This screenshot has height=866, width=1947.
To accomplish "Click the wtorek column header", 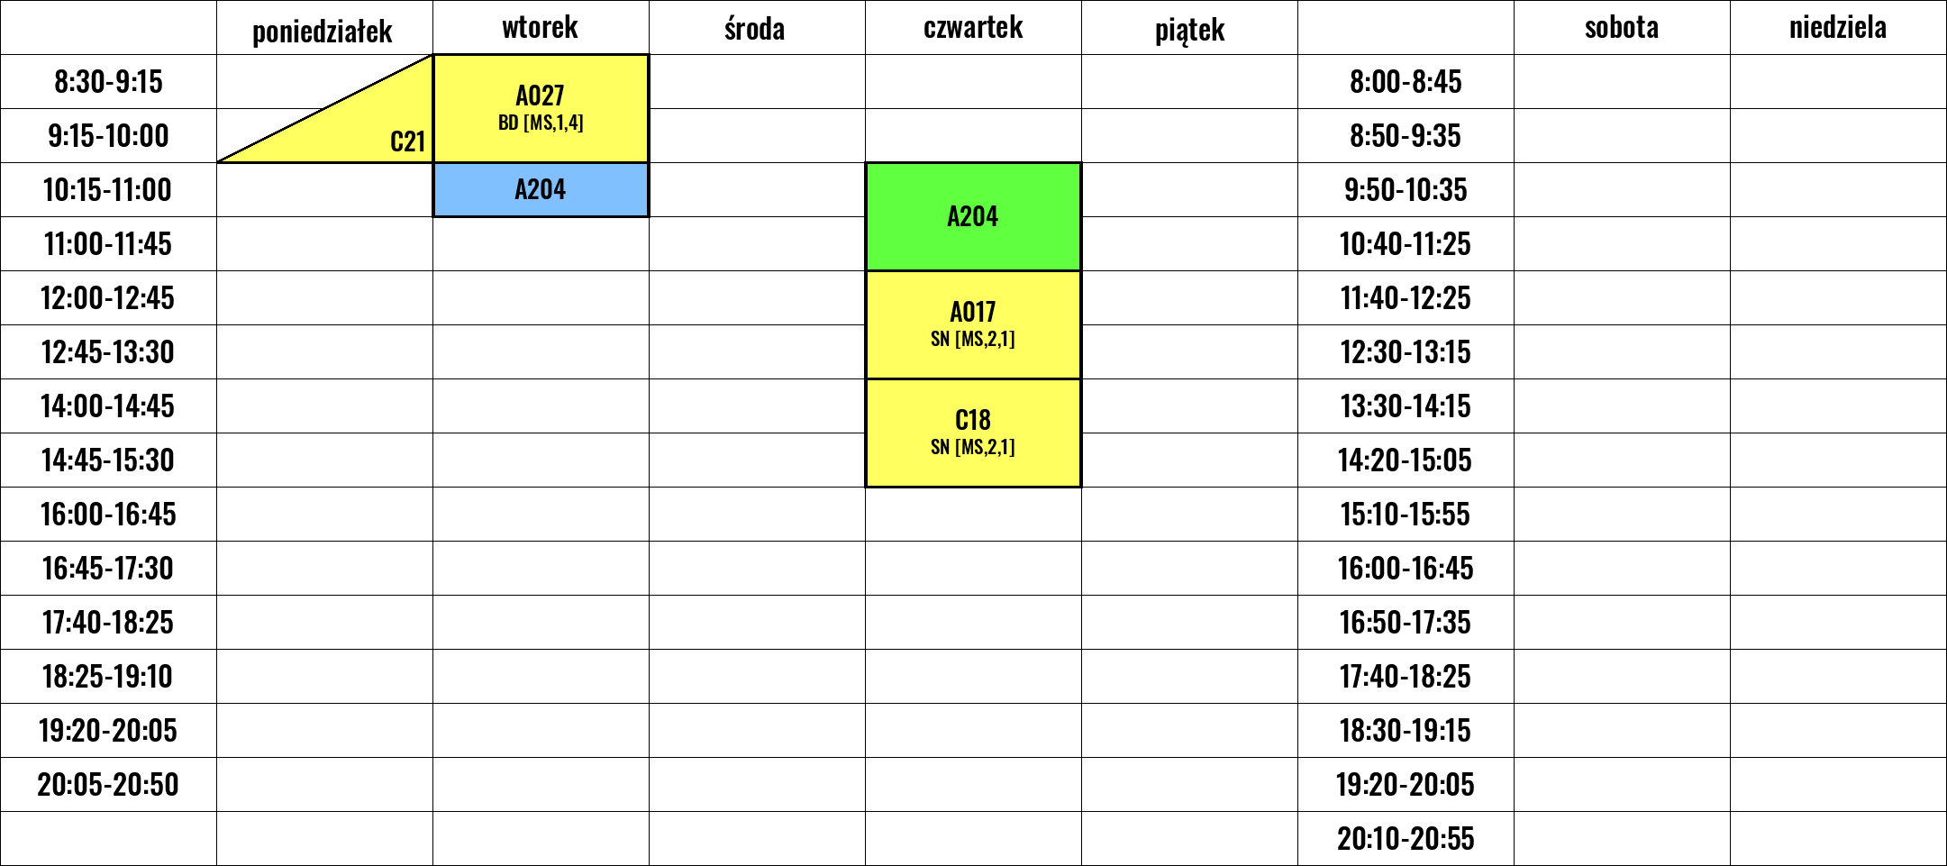I will 541,28.
